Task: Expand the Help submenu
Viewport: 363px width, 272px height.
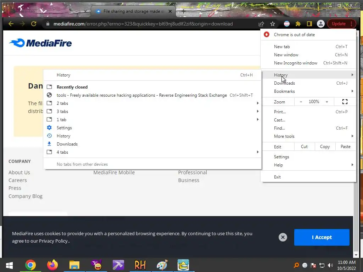Action: click(x=308, y=165)
